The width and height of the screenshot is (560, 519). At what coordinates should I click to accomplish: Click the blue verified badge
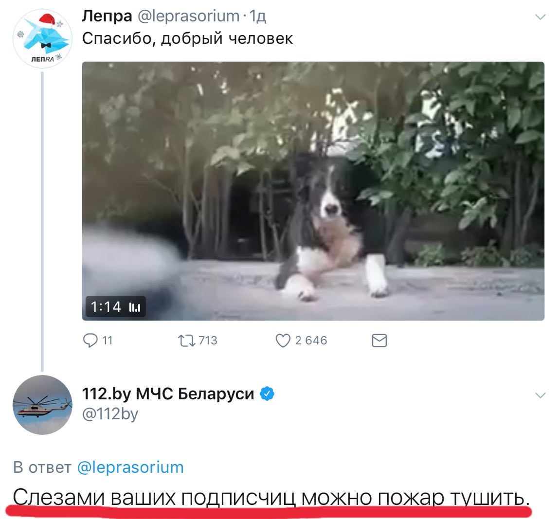pyautogui.click(x=267, y=394)
